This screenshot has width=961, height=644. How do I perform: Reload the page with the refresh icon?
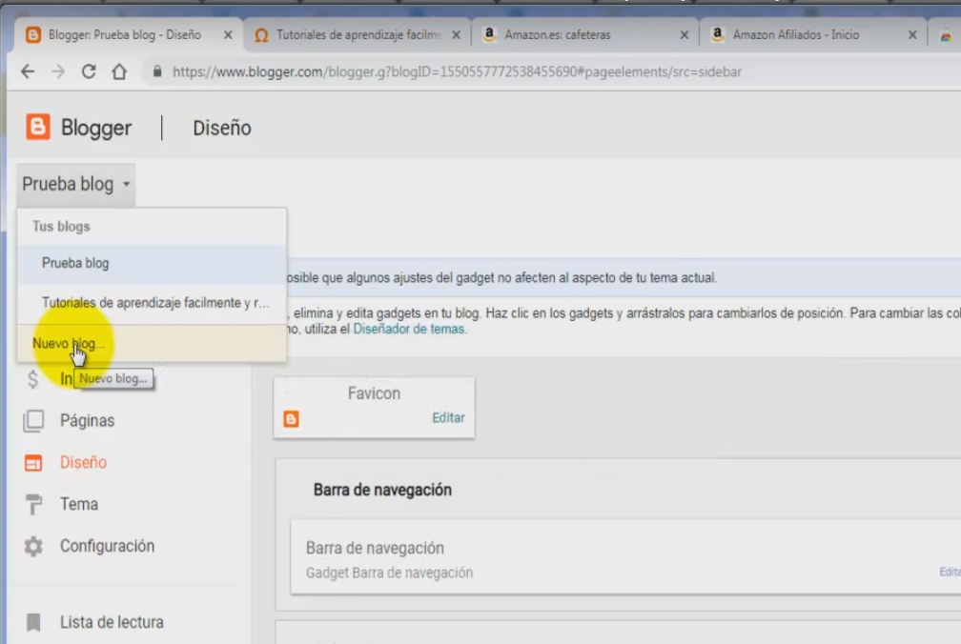tap(89, 71)
